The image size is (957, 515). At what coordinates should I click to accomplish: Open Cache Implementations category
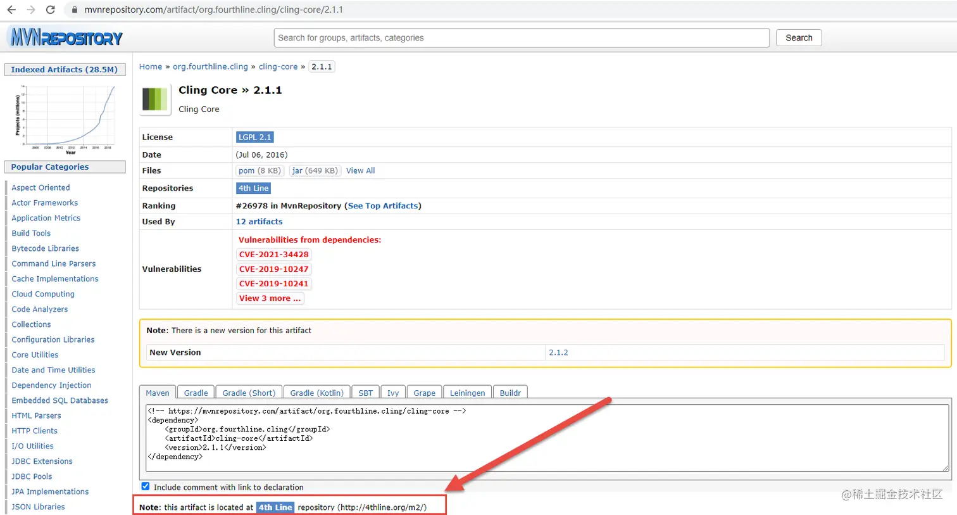click(55, 279)
